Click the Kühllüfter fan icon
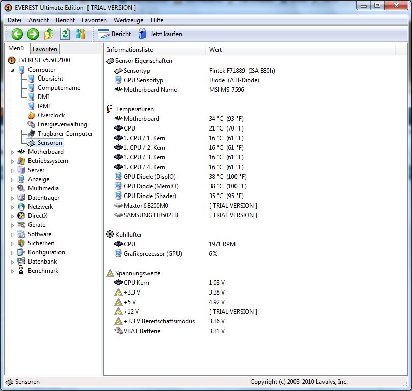Screen dimensions: 412x391 (x=110, y=234)
